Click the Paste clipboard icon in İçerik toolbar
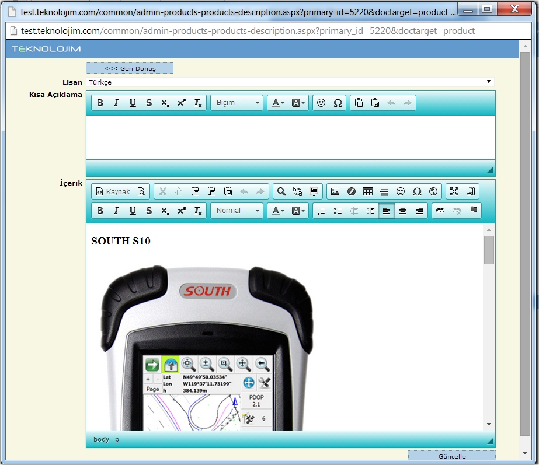 [x=195, y=191]
